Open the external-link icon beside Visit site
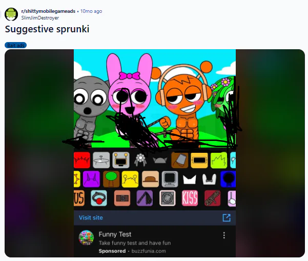Screen dimensions: 308x261 [x=227, y=218]
